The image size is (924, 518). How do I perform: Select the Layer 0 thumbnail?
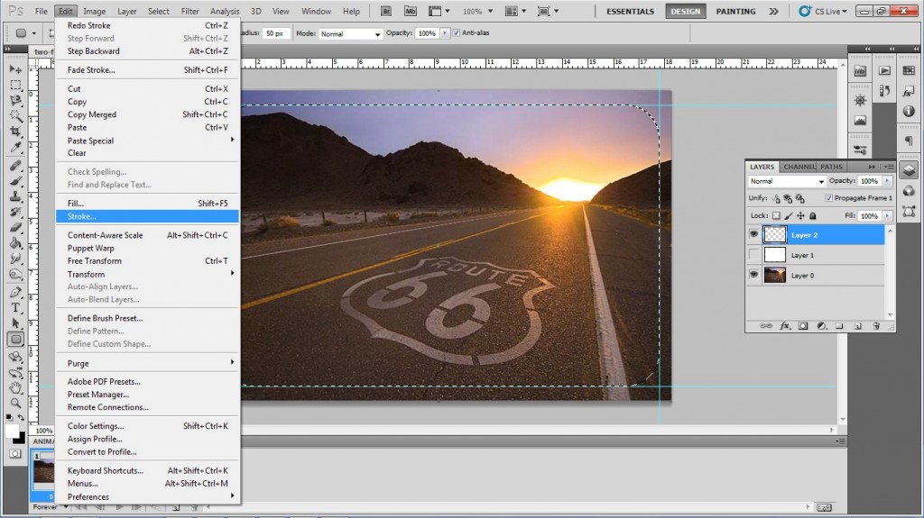775,275
